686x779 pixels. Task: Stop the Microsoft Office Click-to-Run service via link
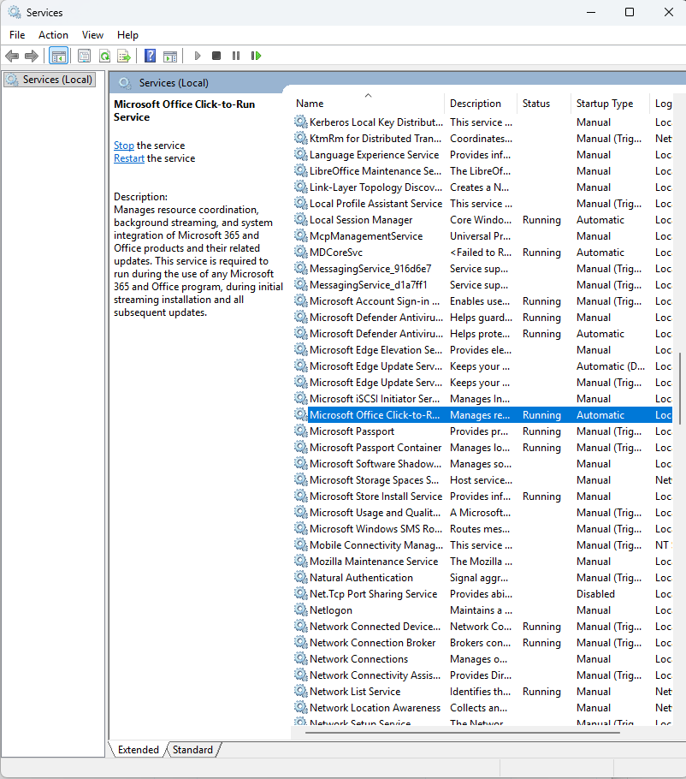(x=123, y=145)
